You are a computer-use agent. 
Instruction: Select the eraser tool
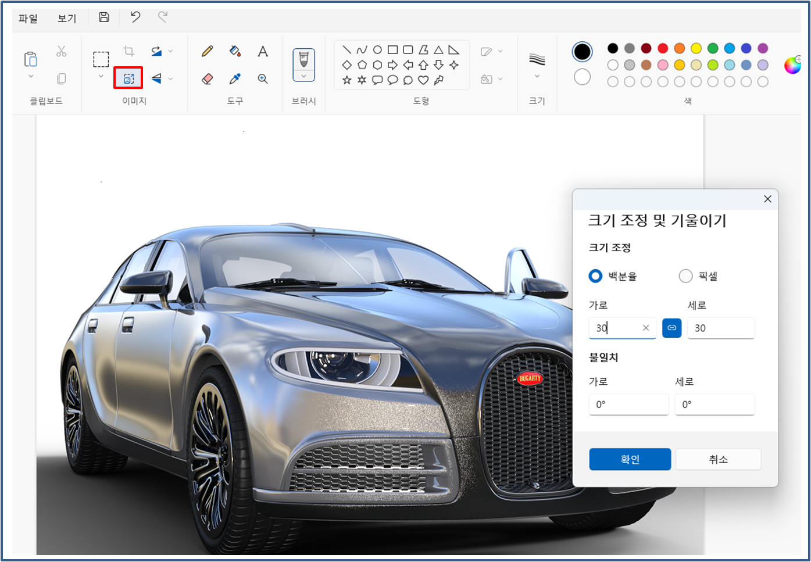[207, 78]
